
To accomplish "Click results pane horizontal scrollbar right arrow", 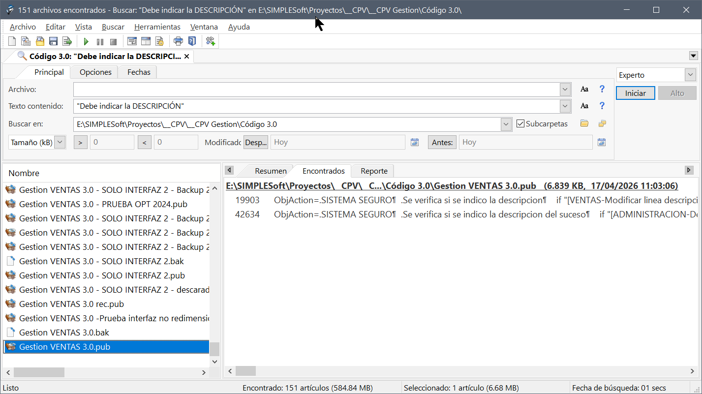I will [693, 371].
